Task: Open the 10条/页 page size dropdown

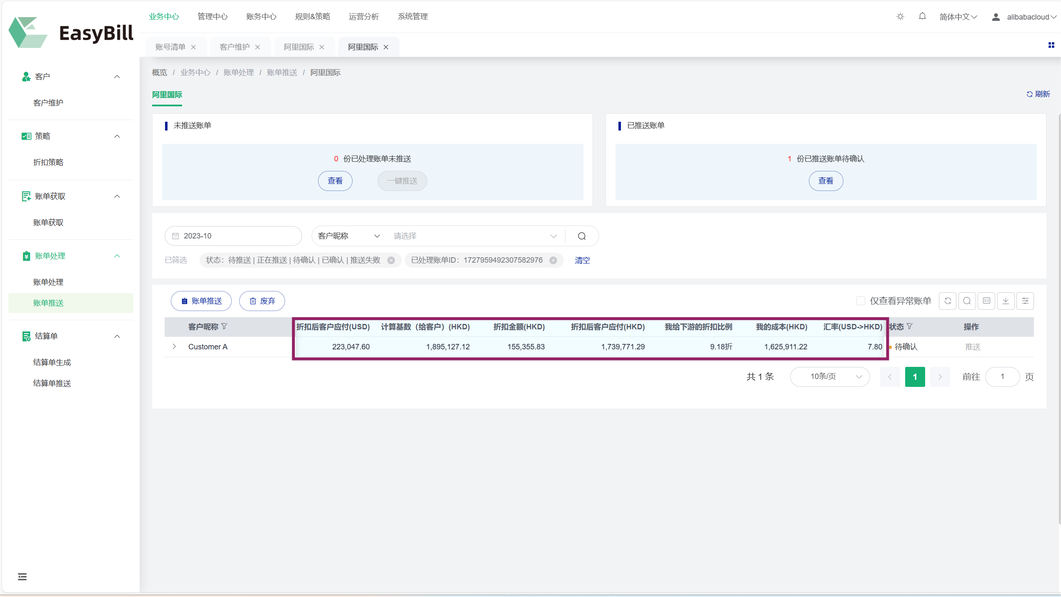Action: point(830,376)
